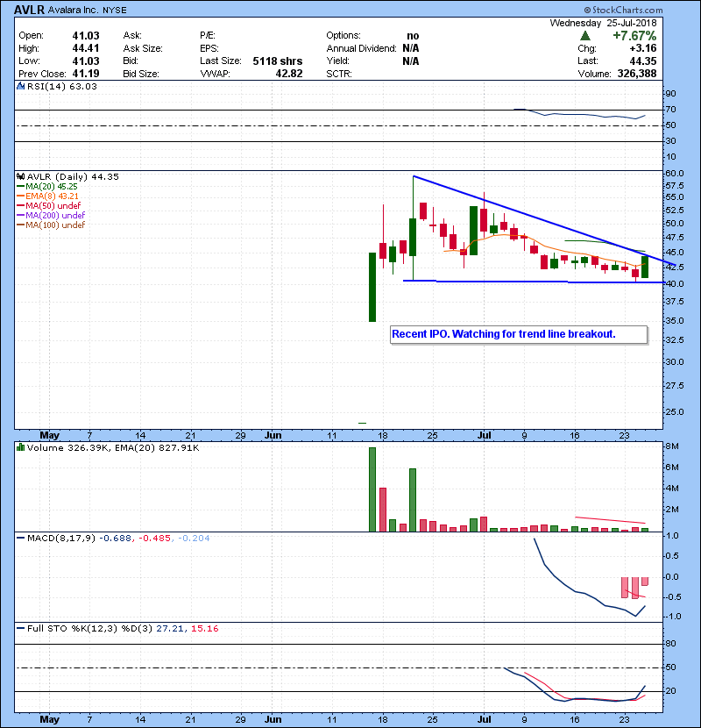The height and width of the screenshot is (728, 701).
Task: Click the Options value no
Action: pos(413,36)
